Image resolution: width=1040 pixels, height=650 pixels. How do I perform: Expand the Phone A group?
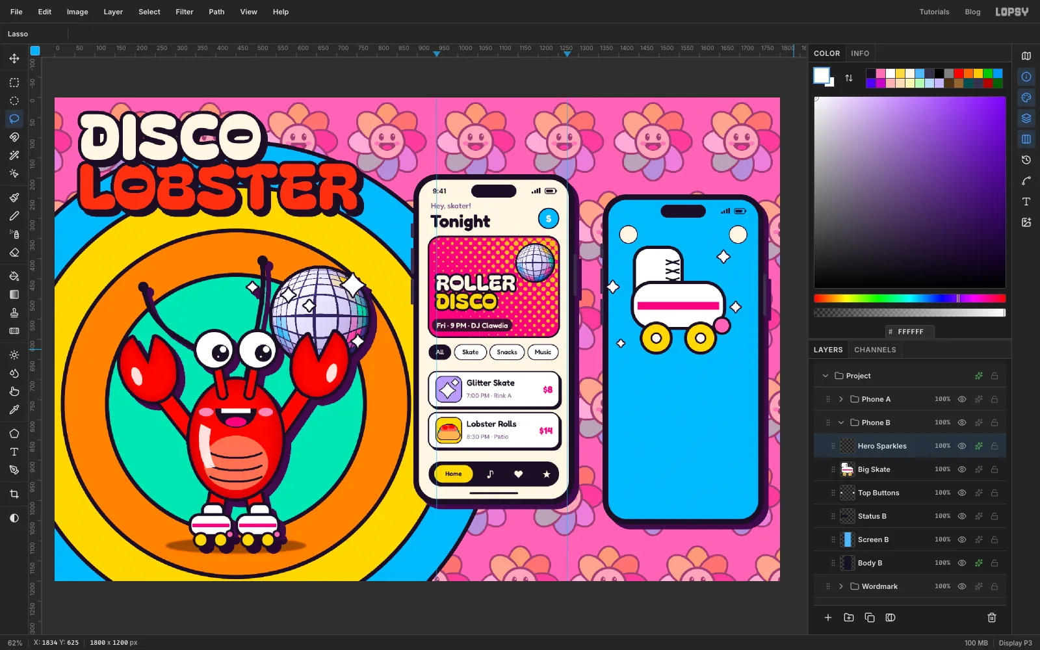click(841, 399)
